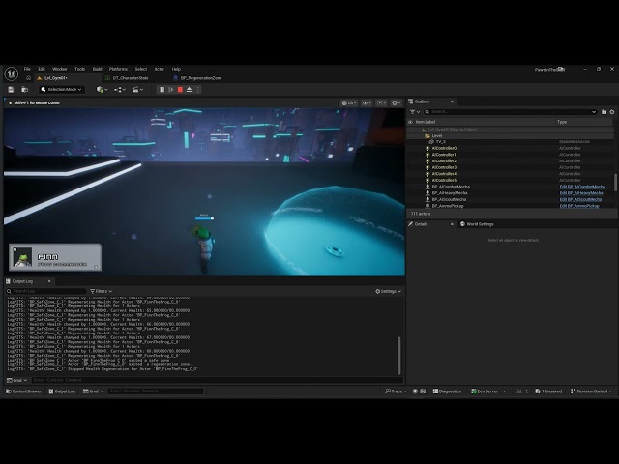The image size is (619, 464).
Task: Close the Details panel tab
Action: point(452,224)
